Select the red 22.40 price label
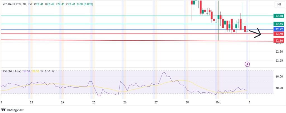 coord(279,34)
